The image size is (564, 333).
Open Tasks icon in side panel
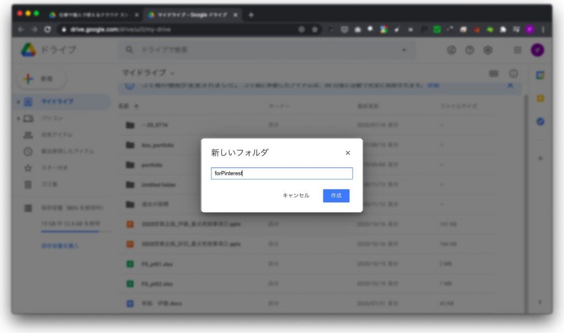click(x=540, y=122)
